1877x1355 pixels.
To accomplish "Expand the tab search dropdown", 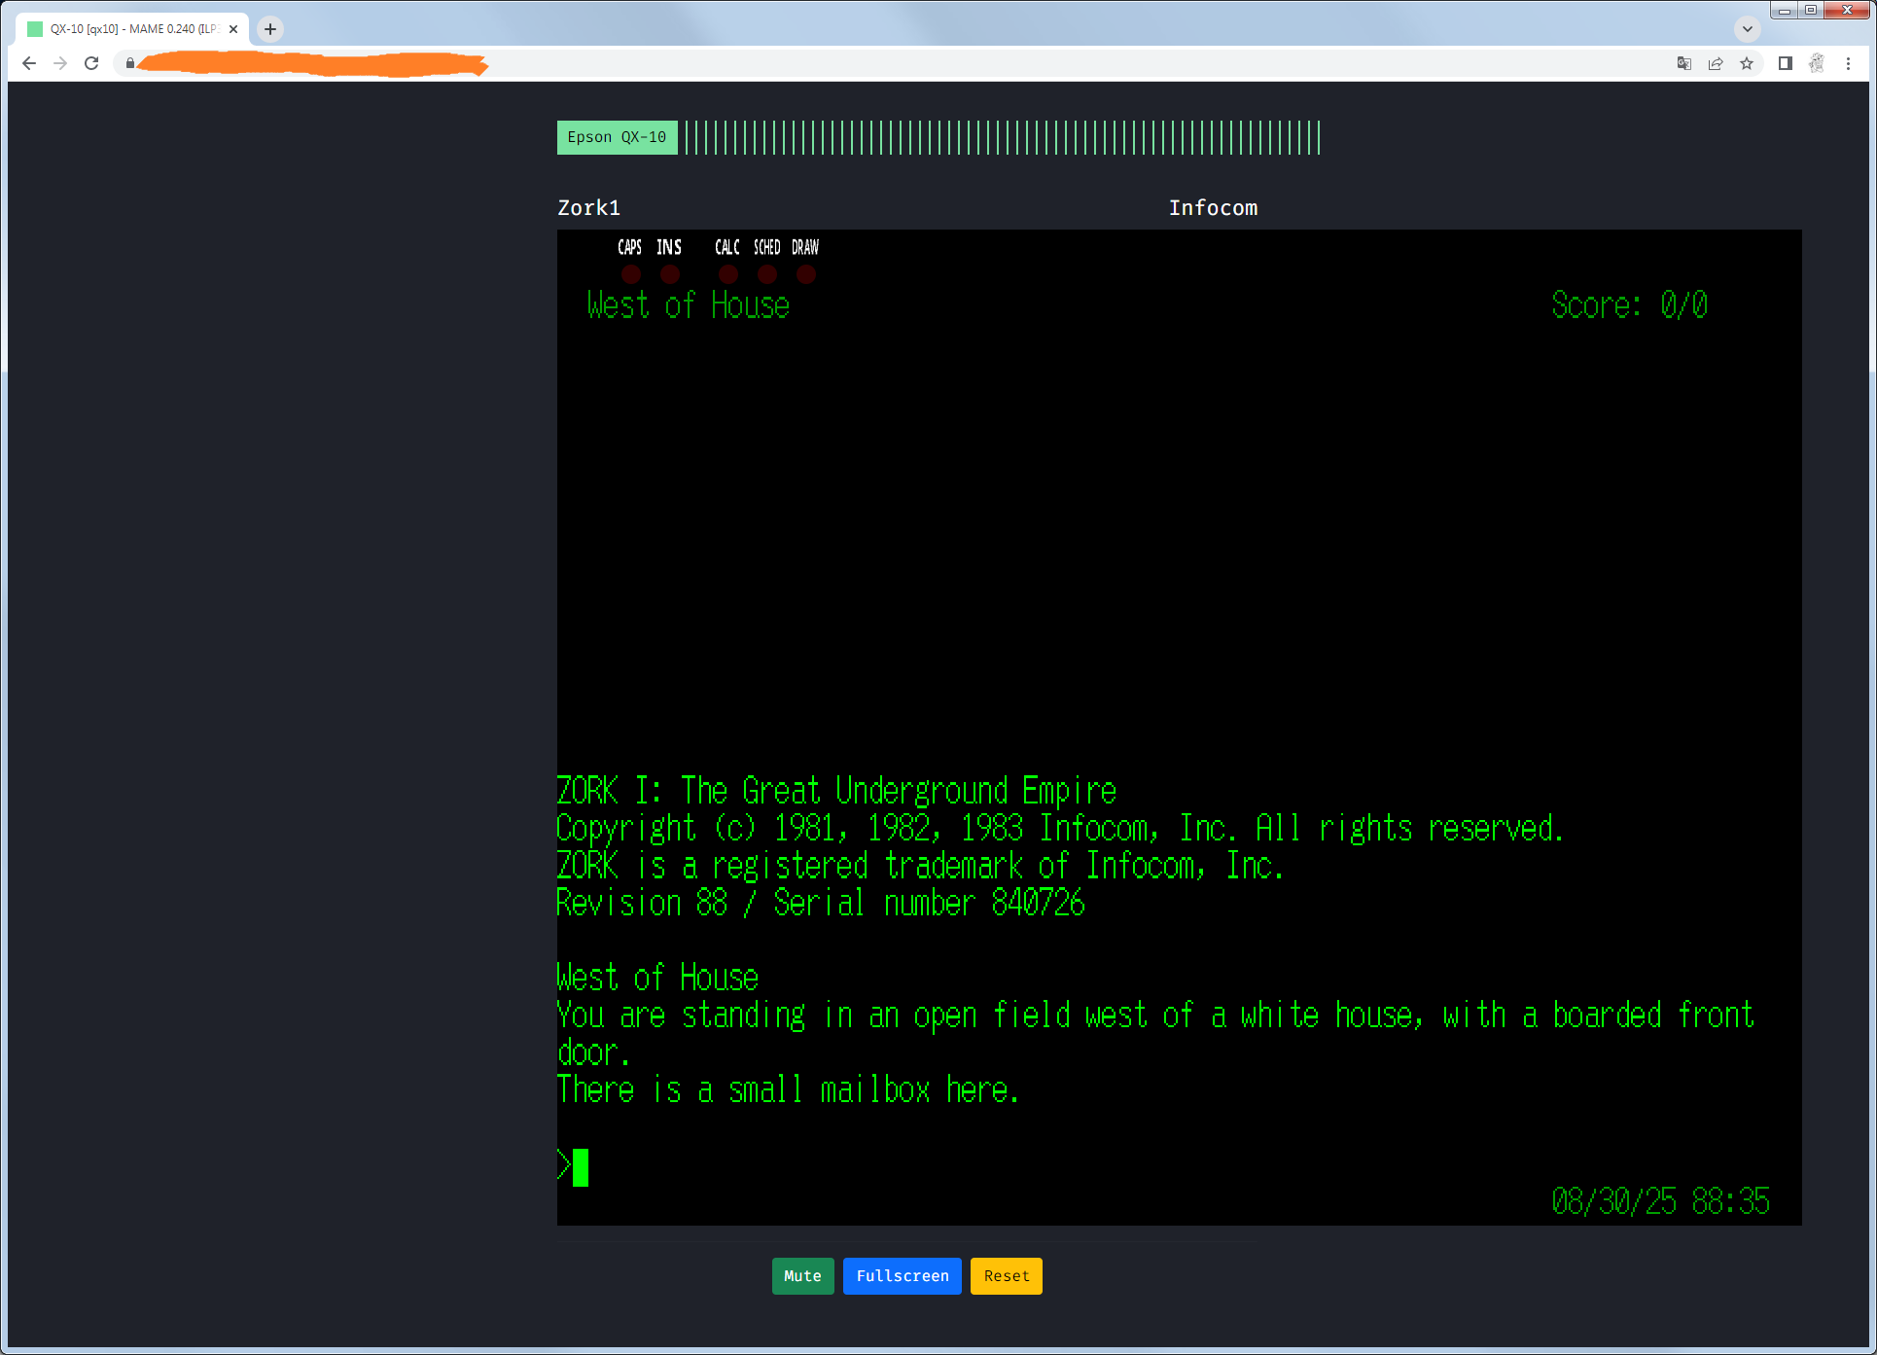I will click(1748, 28).
